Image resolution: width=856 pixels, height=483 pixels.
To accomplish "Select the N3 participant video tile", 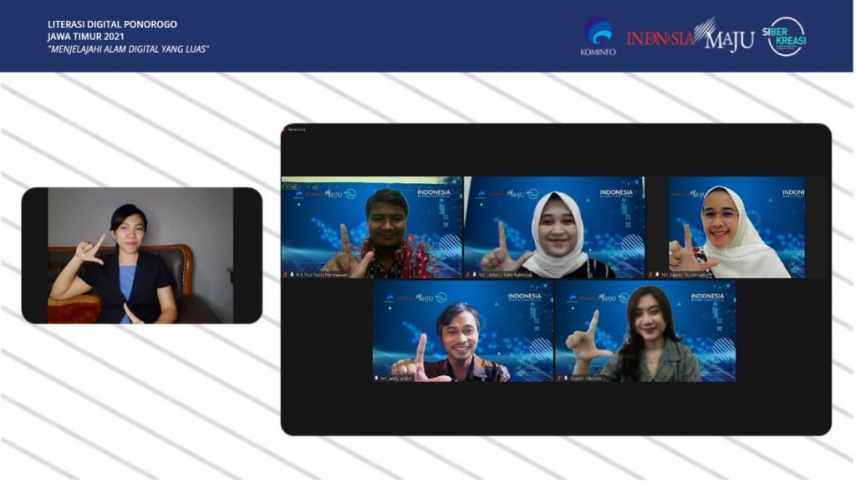I will pos(736,226).
